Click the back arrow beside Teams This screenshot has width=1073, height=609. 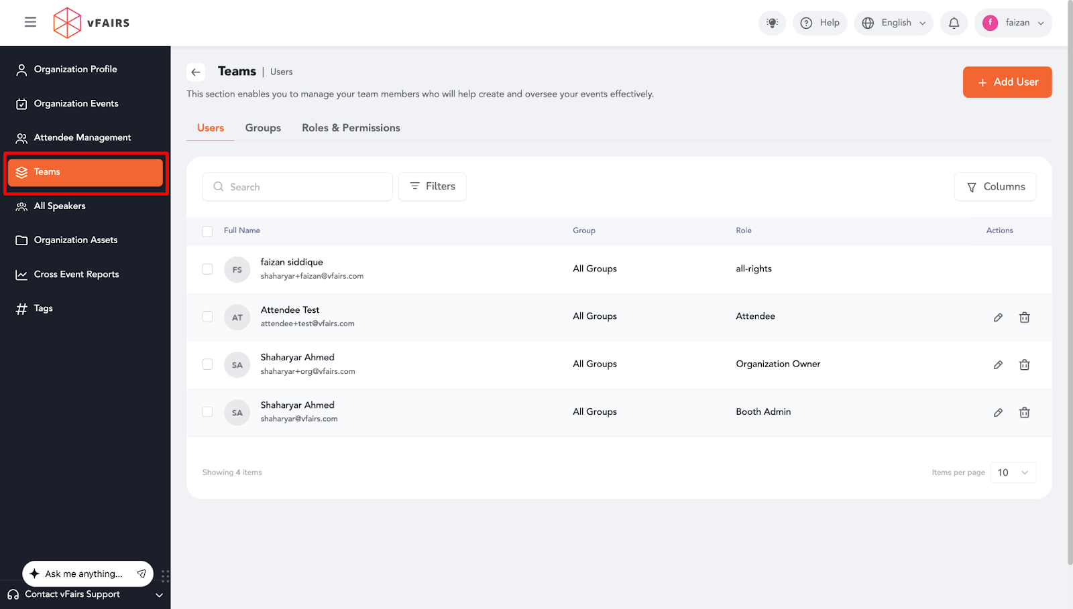(196, 72)
